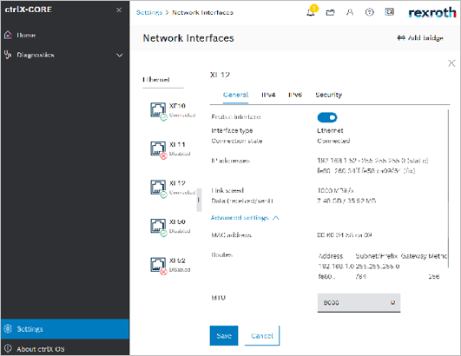Screen dimensions: 461x356
Task: Click the interface list vertical scrollbar handle
Action: click(x=199, y=200)
